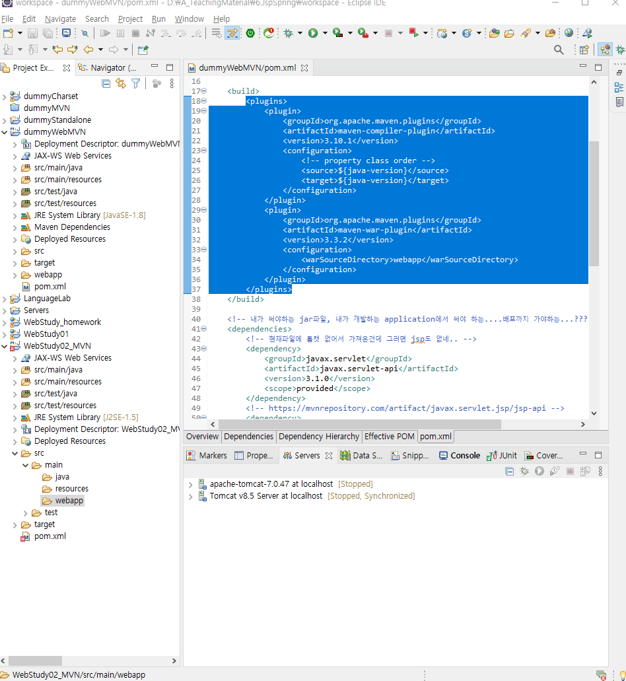
Task: Open a terminal with the monitor icon
Action: 67,33
